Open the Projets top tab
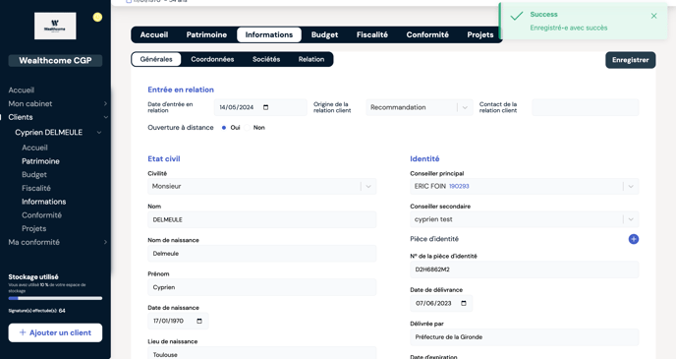Image resolution: width=676 pixels, height=359 pixels. (x=479, y=35)
